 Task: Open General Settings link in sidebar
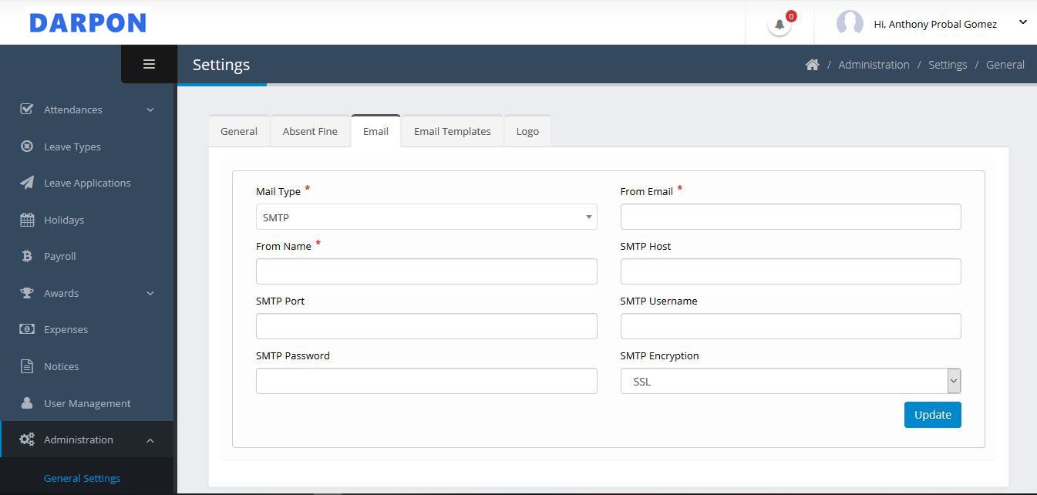[82, 478]
